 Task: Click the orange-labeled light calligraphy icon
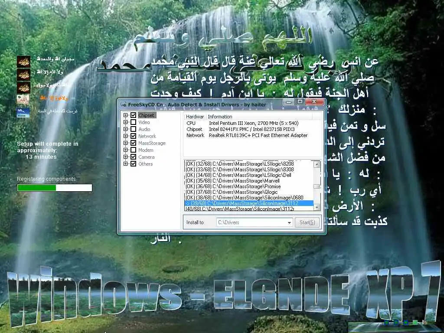pos(23,99)
